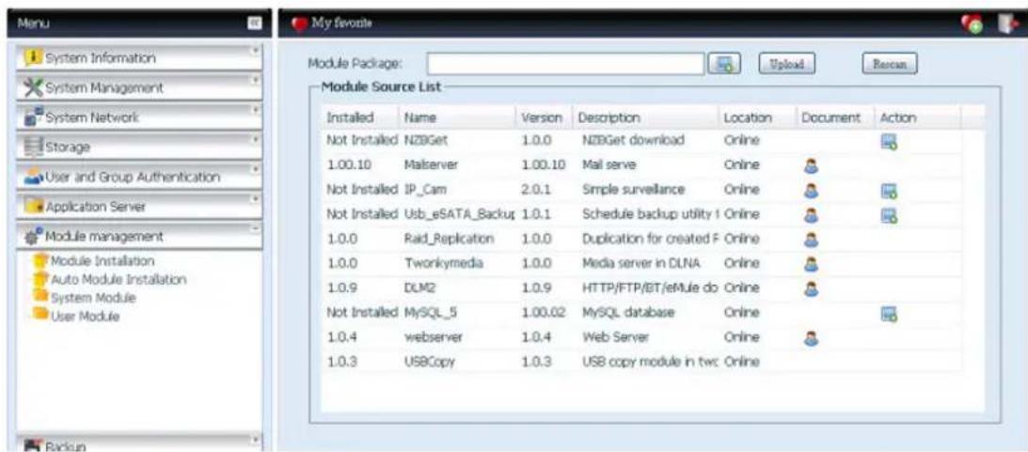Click the System Network icon
This screenshot has width=1028, height=452.
coord(33,117)
